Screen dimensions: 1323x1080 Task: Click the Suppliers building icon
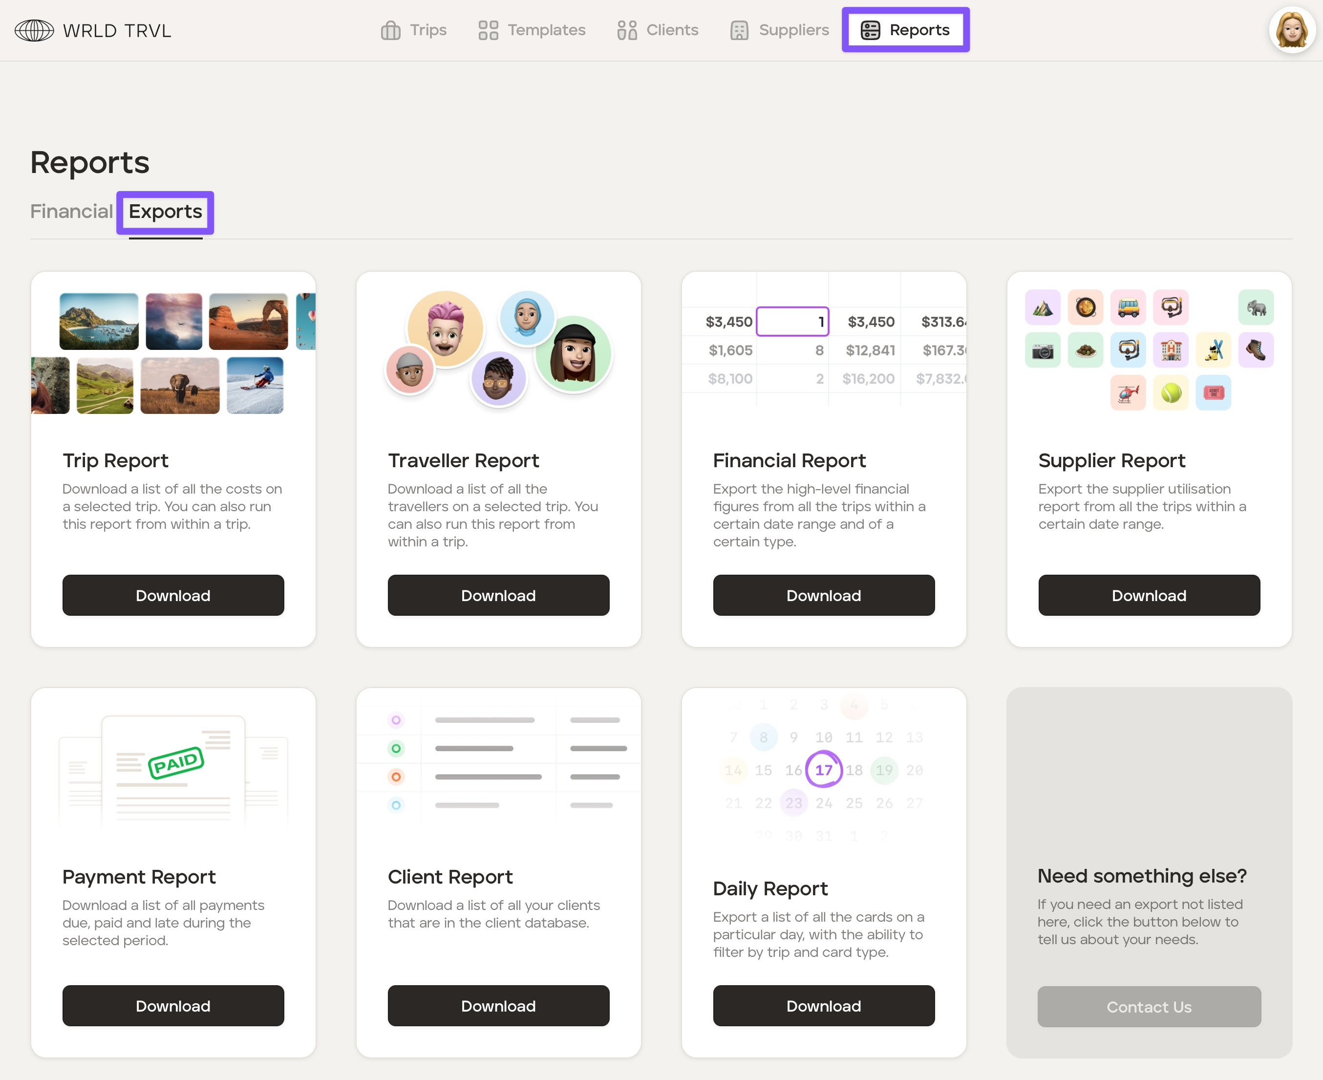(738, 30)
